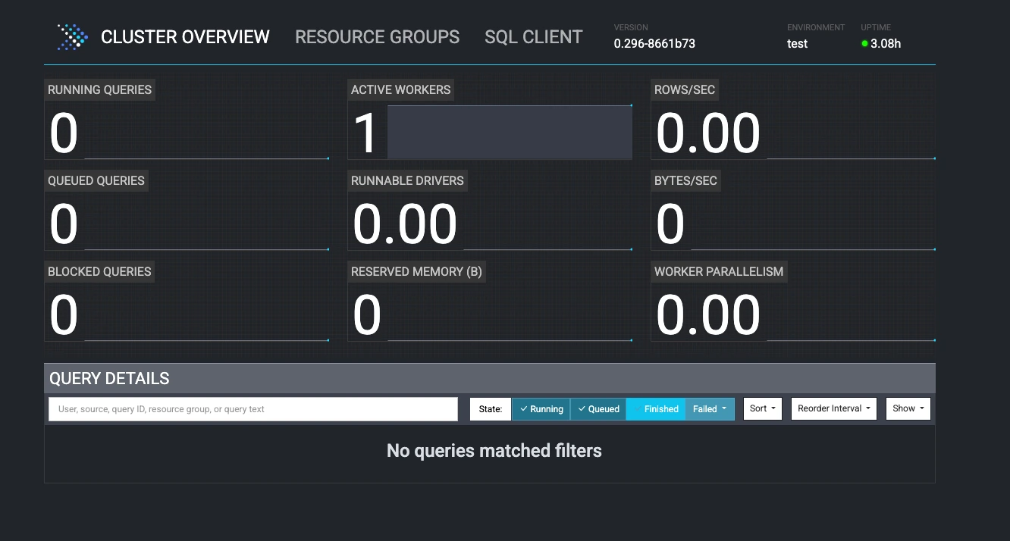
Task: Expand the Failed state dropdown
Action: 710,409
